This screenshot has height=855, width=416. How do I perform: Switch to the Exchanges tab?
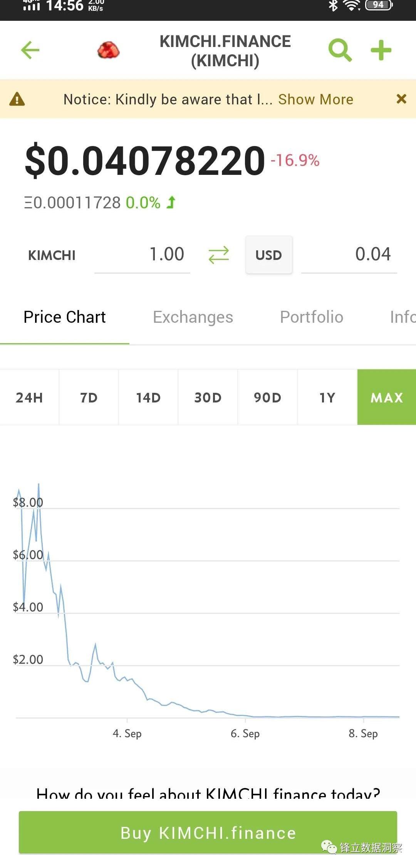(x=193, y=317)
